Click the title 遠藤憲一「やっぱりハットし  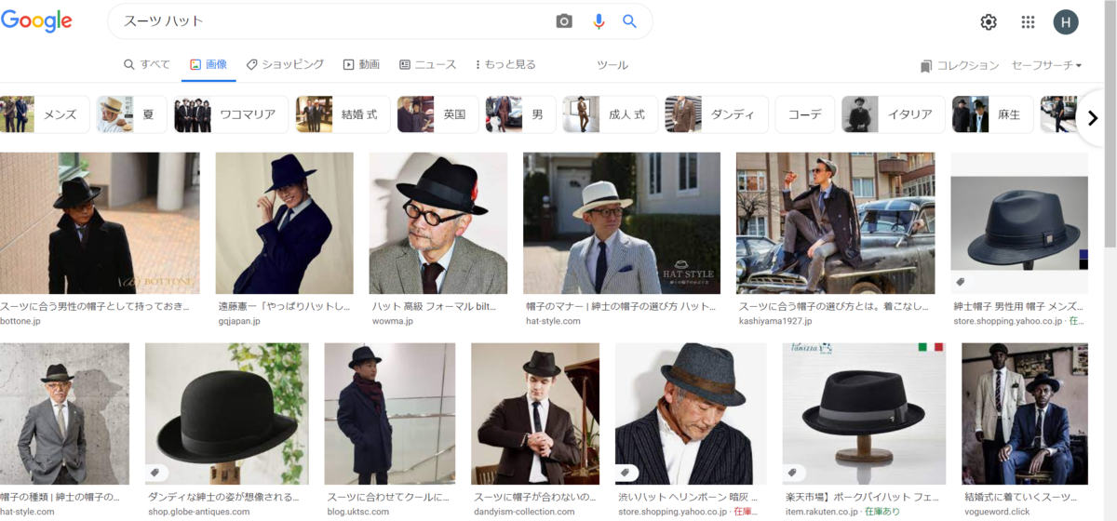coord(283,305)
